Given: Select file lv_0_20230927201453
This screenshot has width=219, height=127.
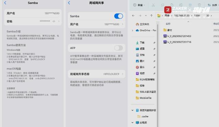Looking at the screenshot, I should pos(177,36).
